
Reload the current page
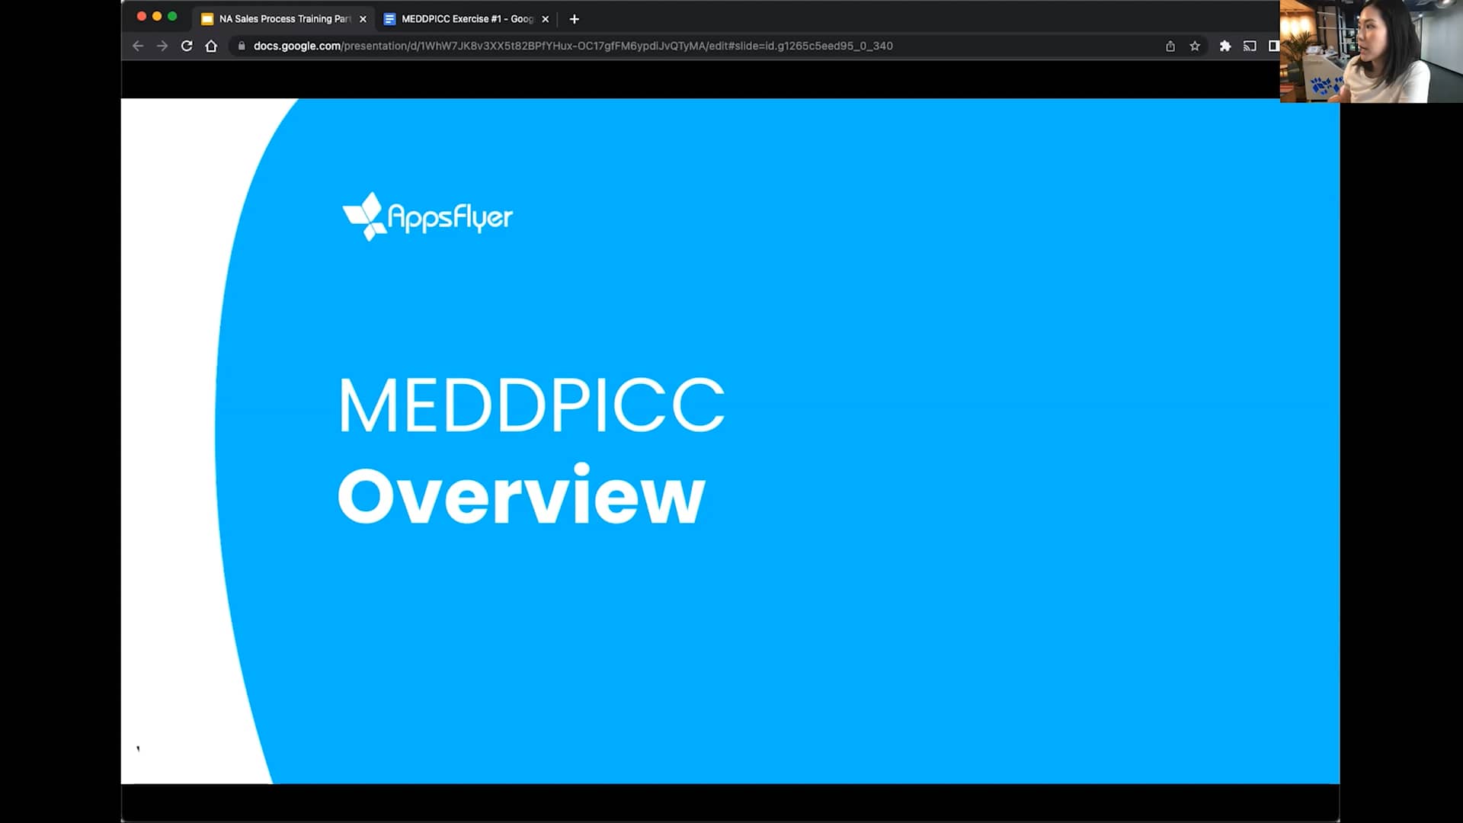187,46
